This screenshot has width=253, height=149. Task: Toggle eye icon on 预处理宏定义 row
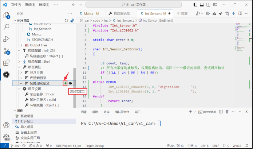pos(70,83)
